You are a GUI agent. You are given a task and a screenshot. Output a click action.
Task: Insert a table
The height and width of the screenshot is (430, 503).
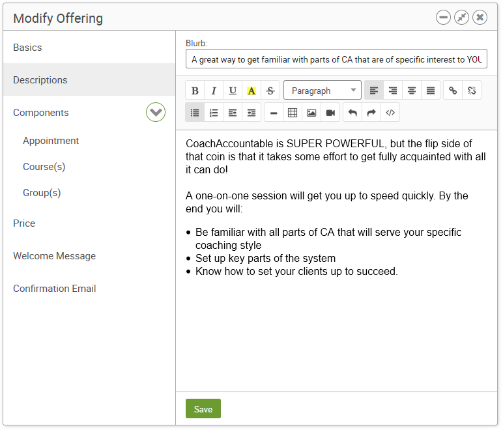coord(293,113)
